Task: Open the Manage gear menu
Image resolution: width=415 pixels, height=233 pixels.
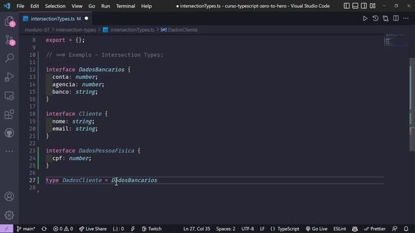Action: click(x=9, y=216)
